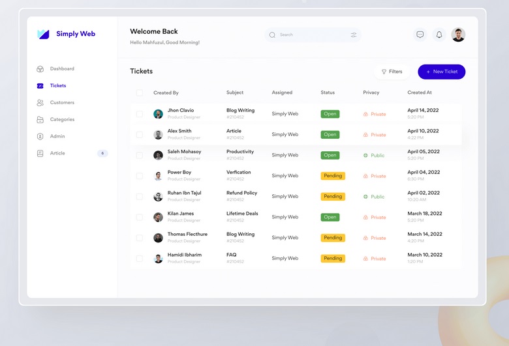This screenshot has width=509, height=346.
Task: Go to Article in the sidebar
Action: pyautogui.click(x=57, y=154)
